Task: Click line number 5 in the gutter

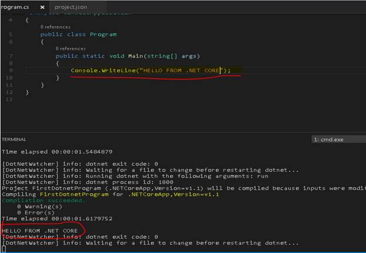Action: (11, 35)
